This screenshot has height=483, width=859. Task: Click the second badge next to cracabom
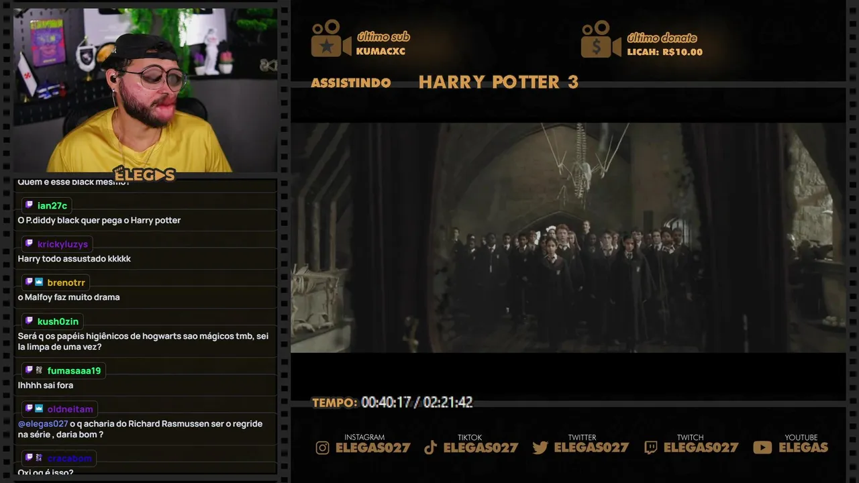39,458
